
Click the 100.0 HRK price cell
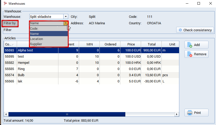tap(130, 63)
